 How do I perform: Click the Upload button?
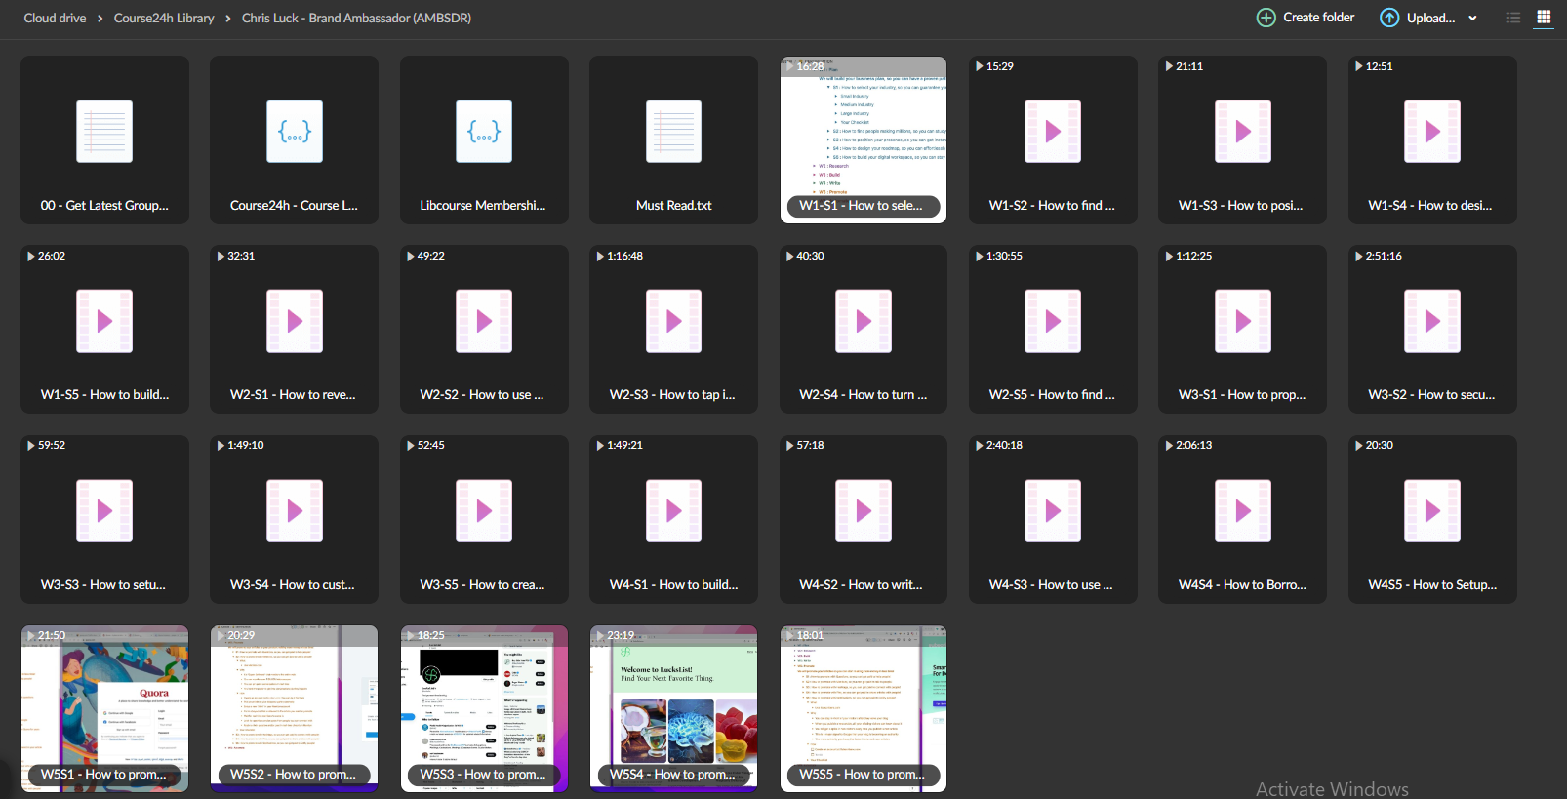tap(1417, 18)
